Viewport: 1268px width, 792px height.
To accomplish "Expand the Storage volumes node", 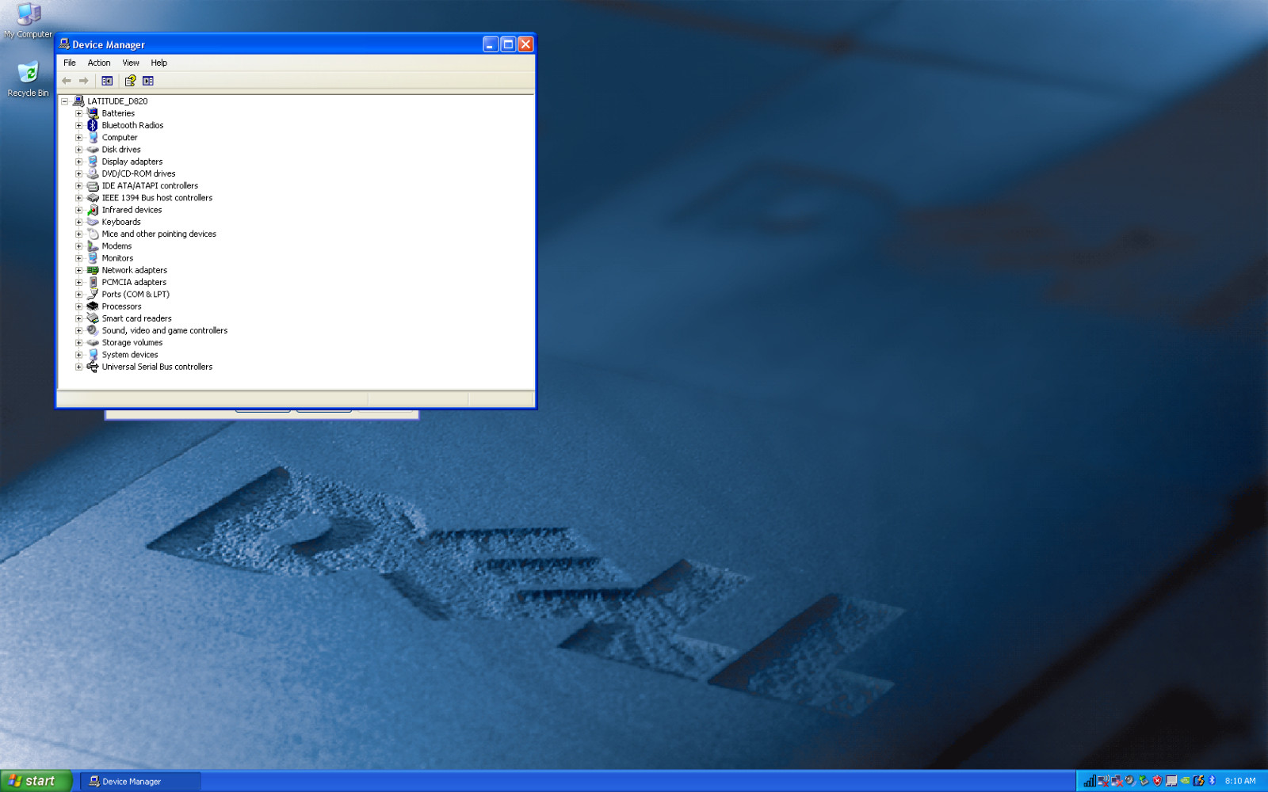I will coord(78,343).
